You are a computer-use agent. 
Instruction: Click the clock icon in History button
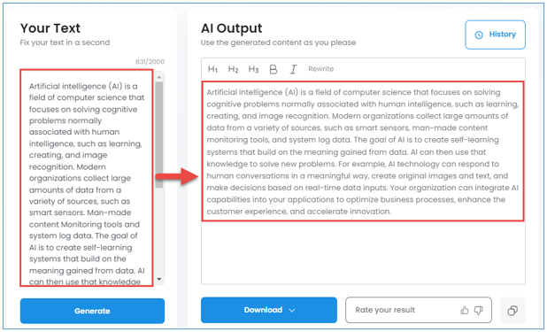pos(479,35)
